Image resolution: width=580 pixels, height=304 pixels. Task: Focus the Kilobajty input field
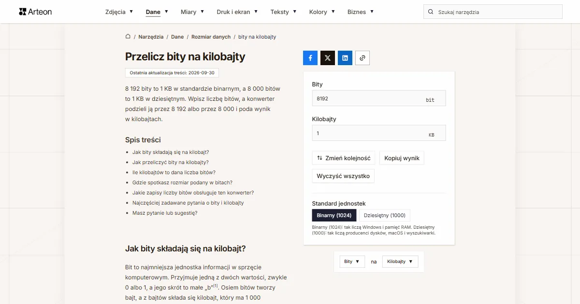click(379, 133)
